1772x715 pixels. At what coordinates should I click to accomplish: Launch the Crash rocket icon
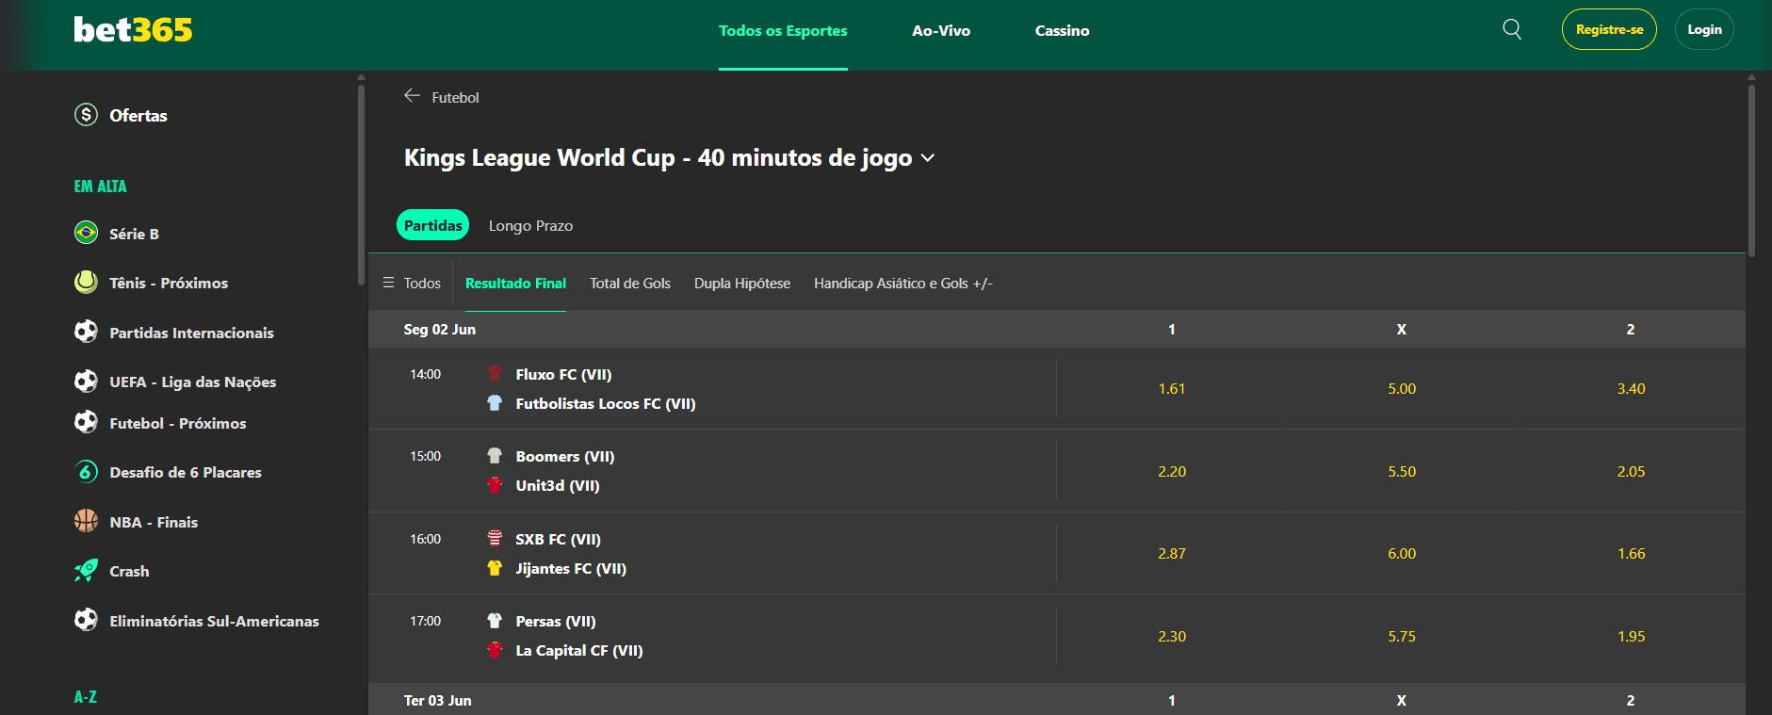coord(86,570)
